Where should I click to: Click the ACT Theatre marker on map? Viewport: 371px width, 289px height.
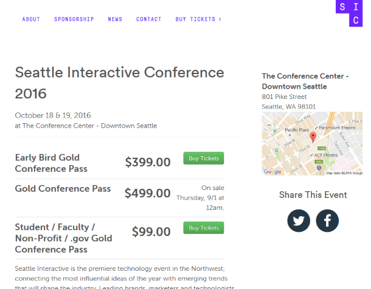[325, 155]
